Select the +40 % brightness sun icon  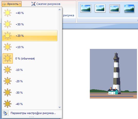coord(7,13)
